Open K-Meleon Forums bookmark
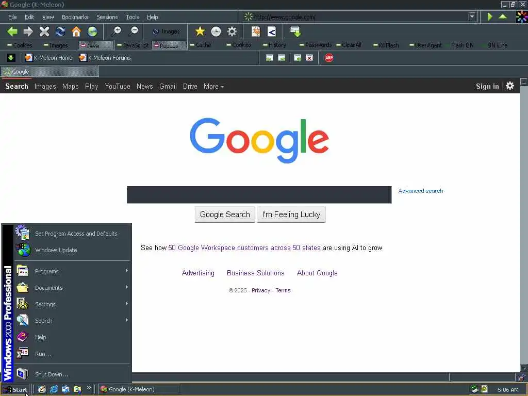This screenshot has height=396, width=528. tap(105, 58)
